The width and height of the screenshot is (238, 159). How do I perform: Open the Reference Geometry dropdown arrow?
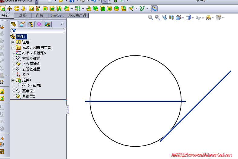point(136,9)
